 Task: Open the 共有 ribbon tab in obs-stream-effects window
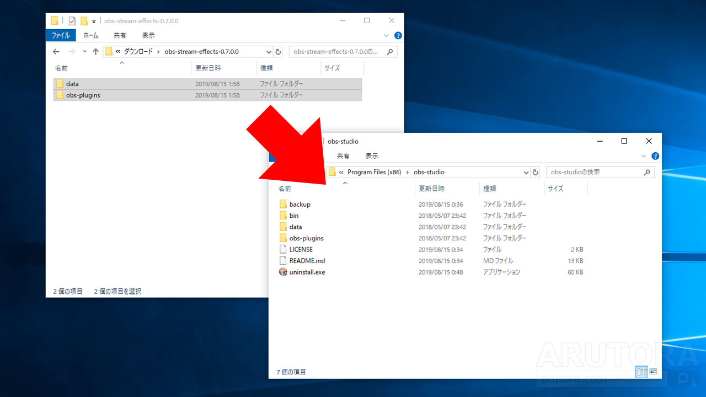tap(120, 35)
